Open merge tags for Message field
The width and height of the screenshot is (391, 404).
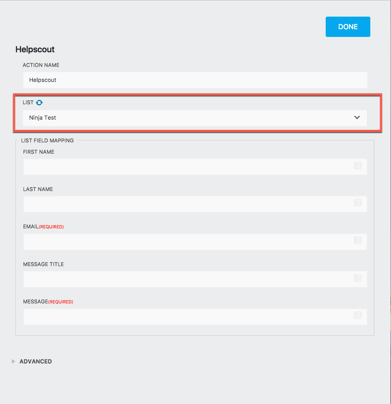pos(358,316)
